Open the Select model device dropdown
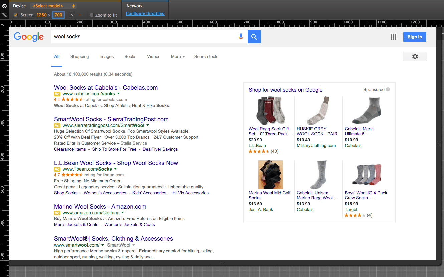 [53, 6]
